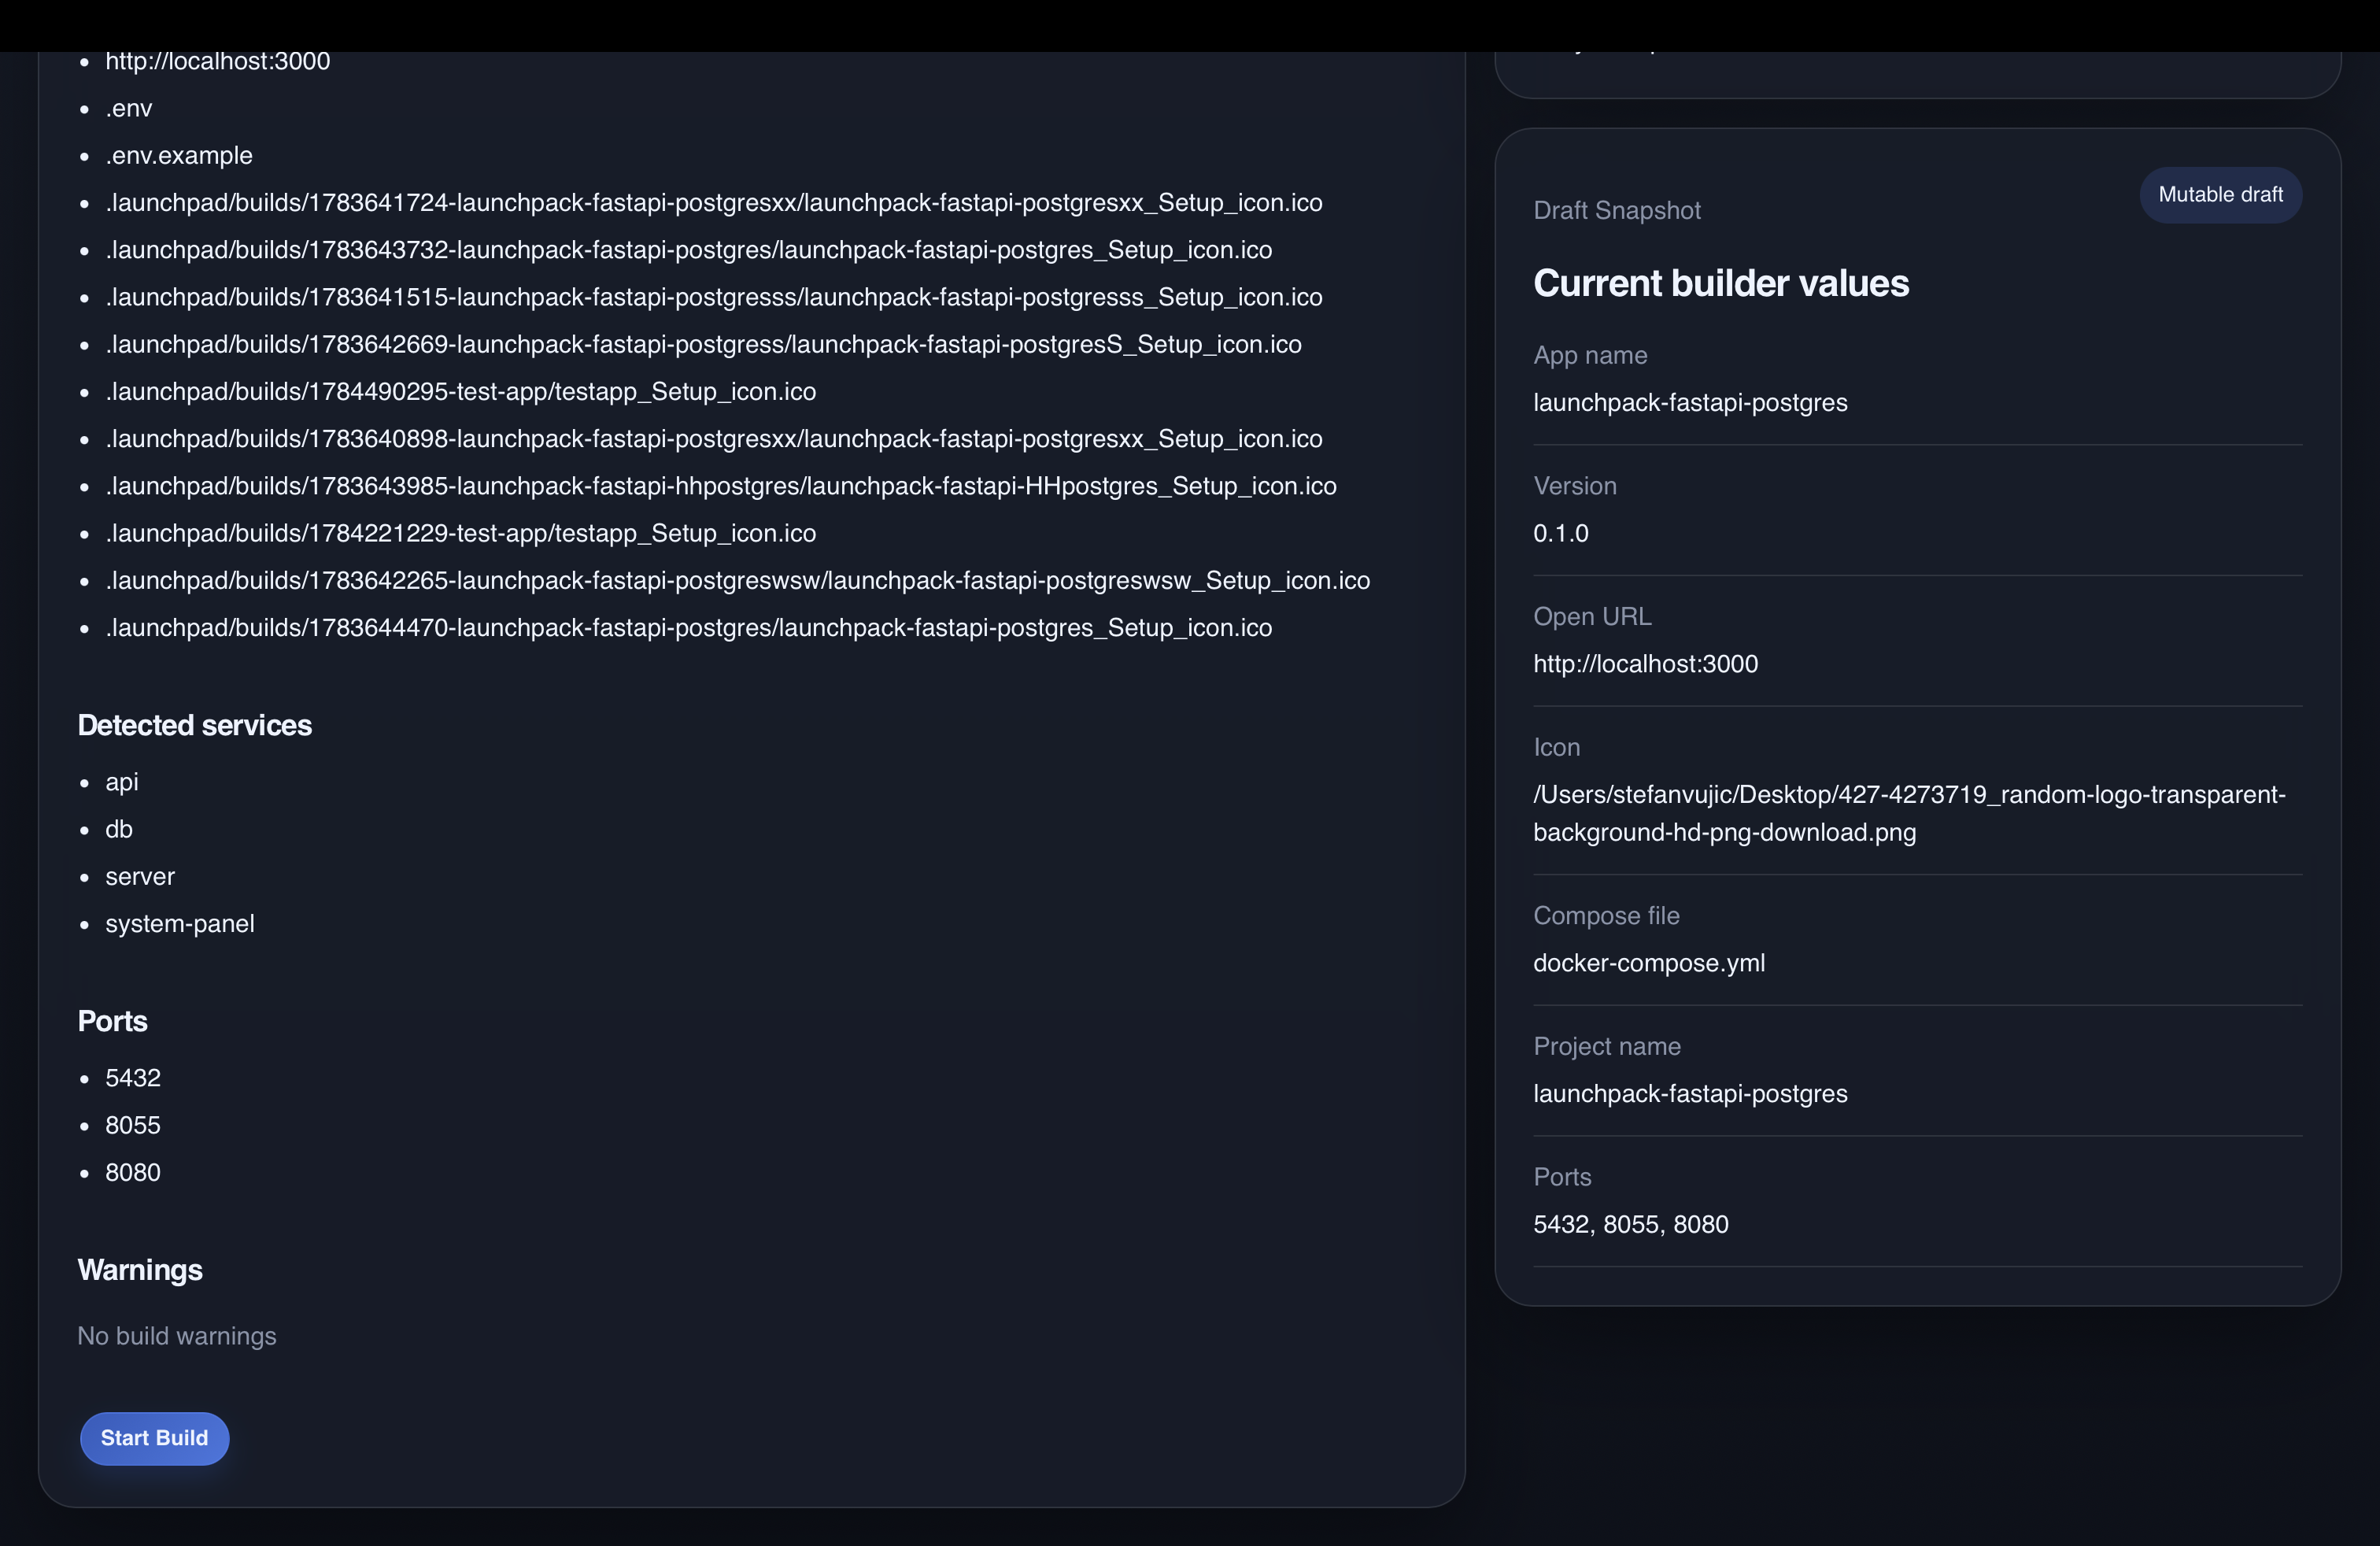Select the 1784490295 test-app icon path

[x=461, y=391]
